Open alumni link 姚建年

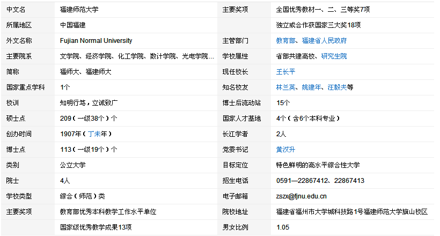311,87
